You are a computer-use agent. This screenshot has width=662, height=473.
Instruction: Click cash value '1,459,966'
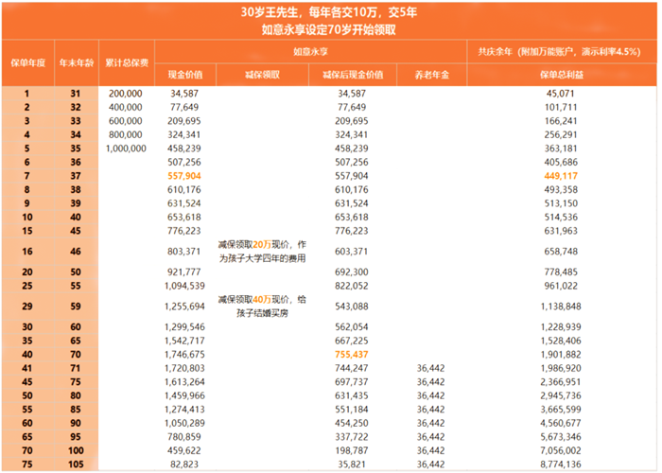184,395
